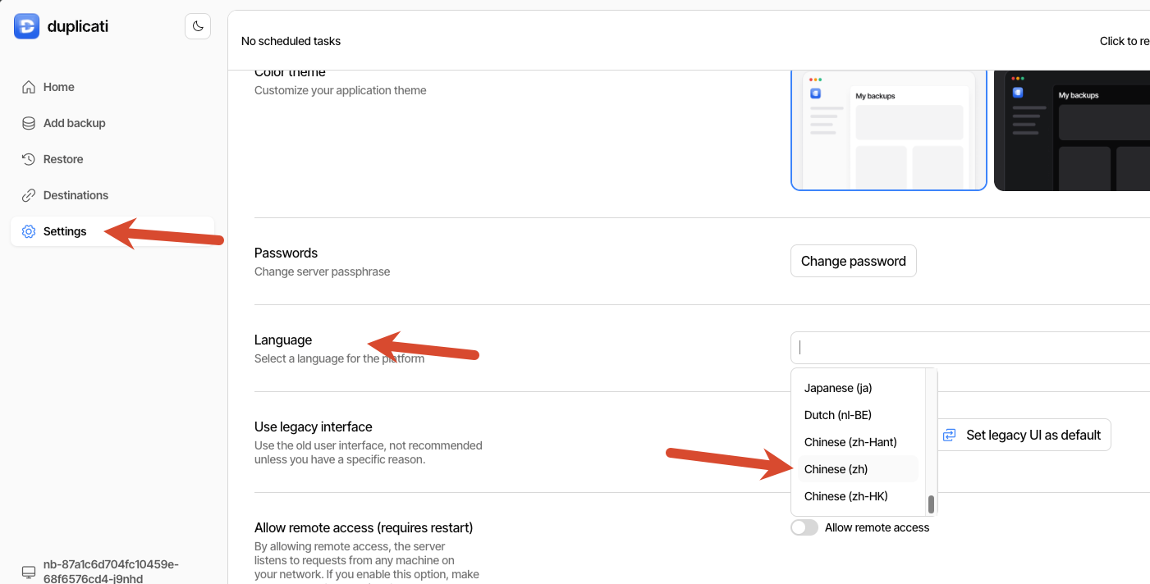This screenshot has width=1150, height=584.
Task: Select Chinese (zh-HK) language option
Action: (858, 496)
